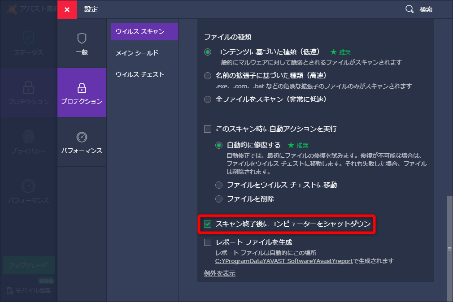
Task: Select 名前の拡張子に基づいた種類（高速）option
Action: (207, 76)
